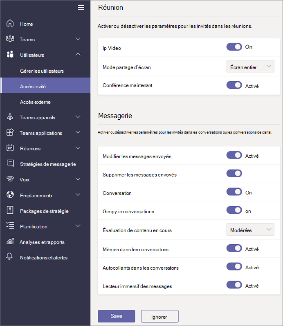Toggle Lecteur immersif des messages switch
Screen dimensions: 283x326
click(x=234, y=285)
